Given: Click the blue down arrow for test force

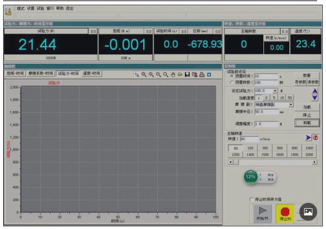Looking at the screenshot, I should pyautogui.click(x=314, y=97).
